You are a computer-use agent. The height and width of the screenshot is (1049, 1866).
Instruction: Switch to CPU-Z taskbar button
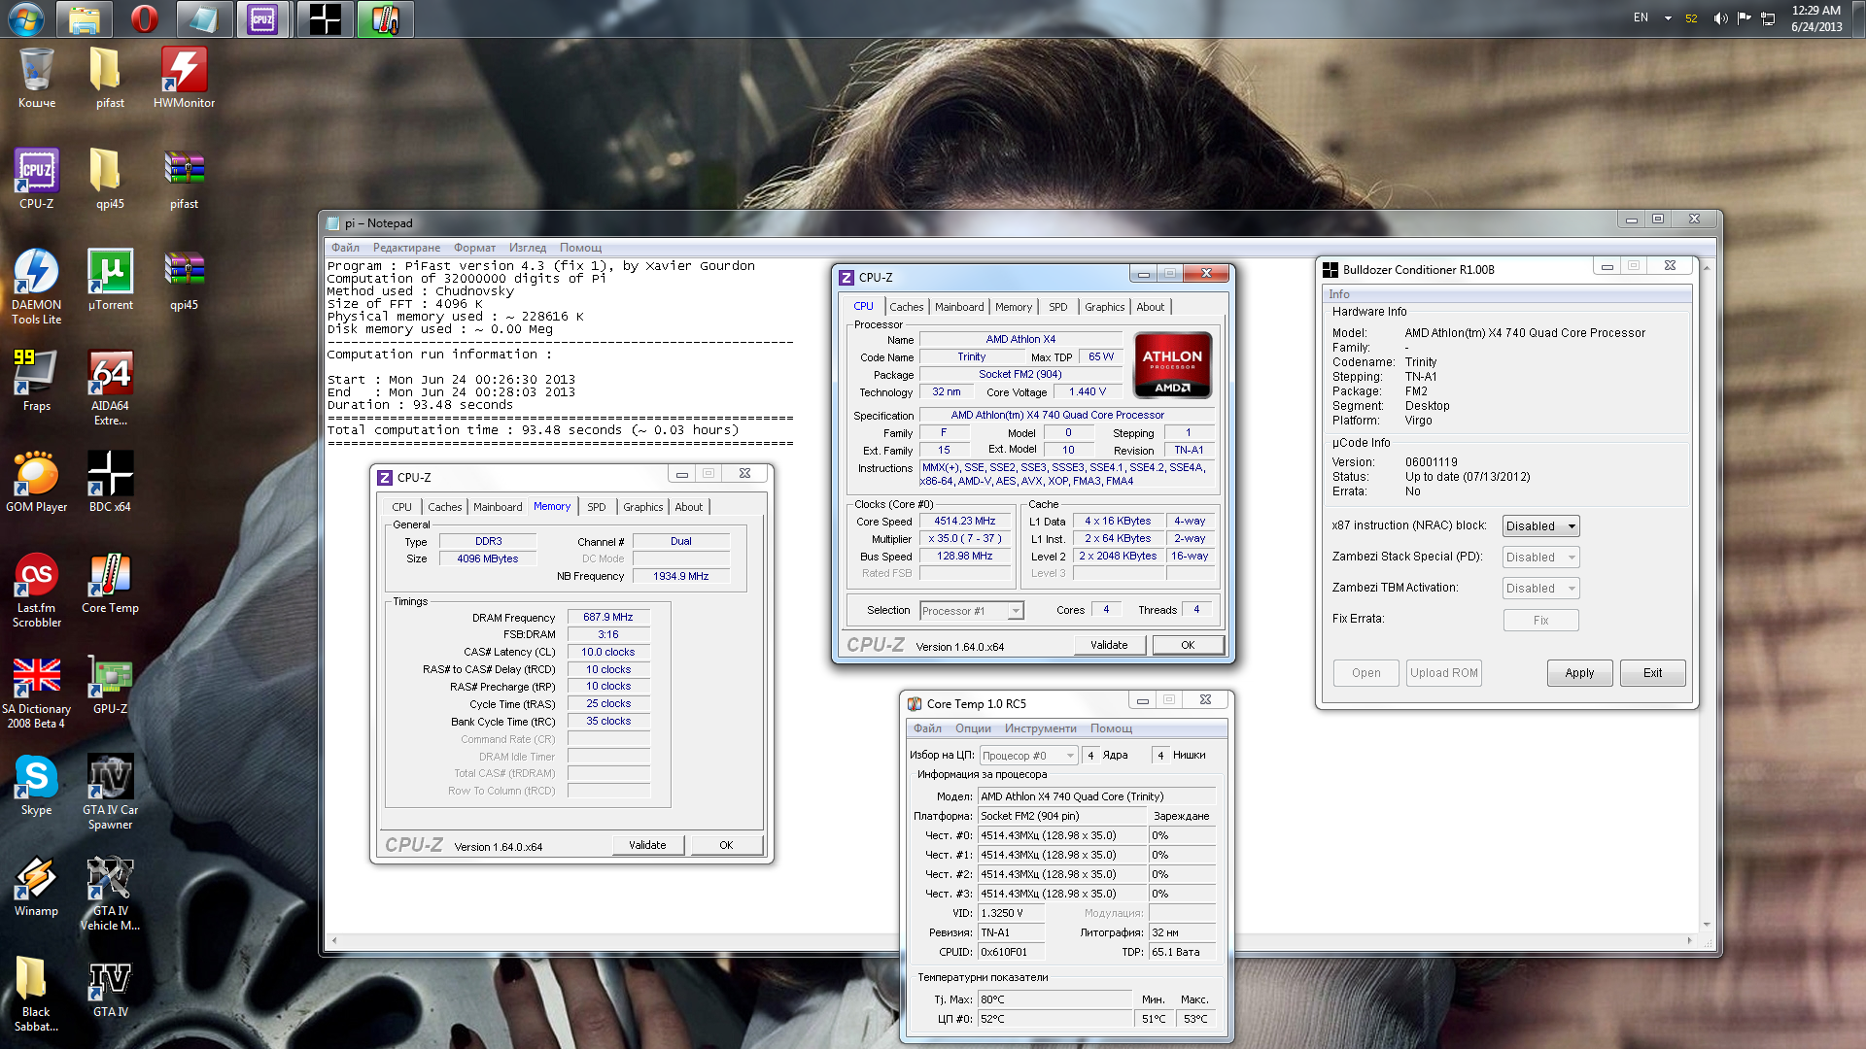coord(263,18)
